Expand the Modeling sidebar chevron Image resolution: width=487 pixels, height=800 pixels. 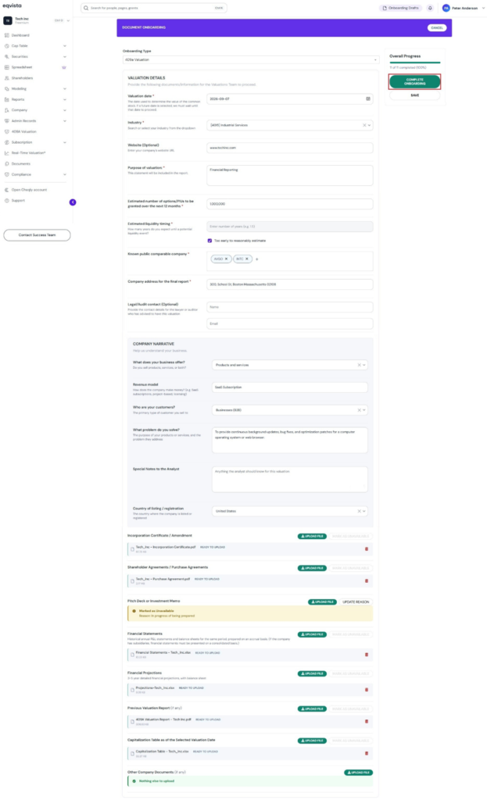(x=65, y=89)
